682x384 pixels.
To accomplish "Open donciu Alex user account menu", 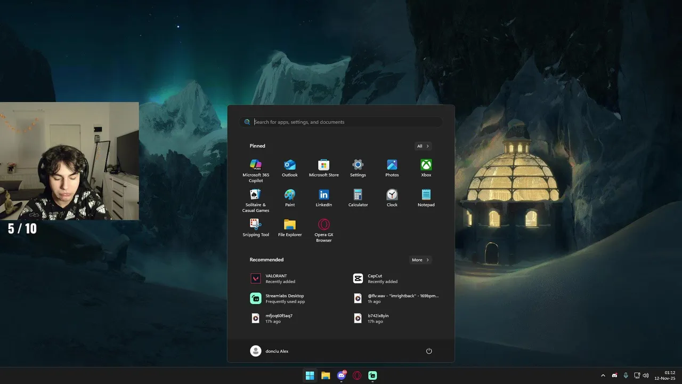I will click(270, 351).
